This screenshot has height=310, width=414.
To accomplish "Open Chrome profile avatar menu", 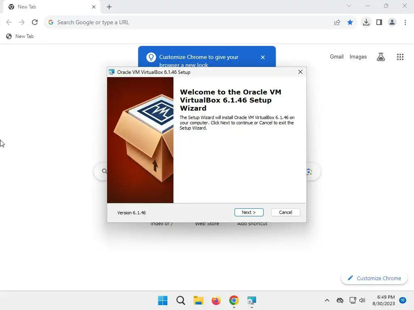I will [x=392, y=23].
